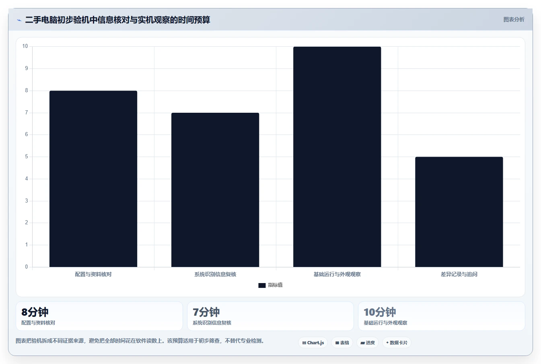
Task: Click the y-axis value 10
Action: [25, 46]
